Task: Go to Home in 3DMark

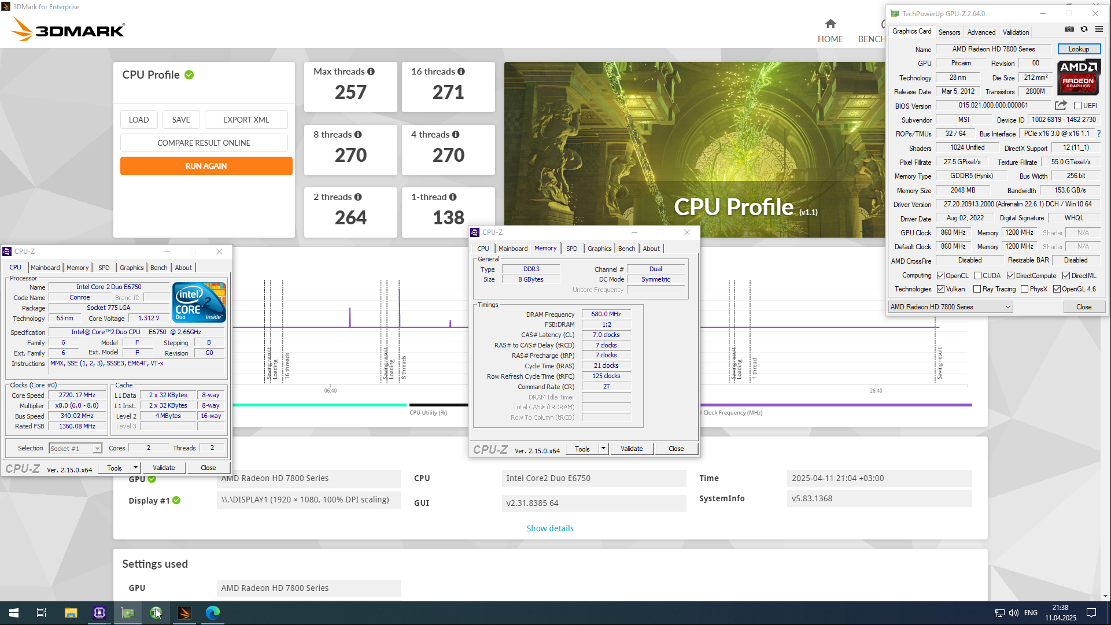Action: [x=830, y=31]
